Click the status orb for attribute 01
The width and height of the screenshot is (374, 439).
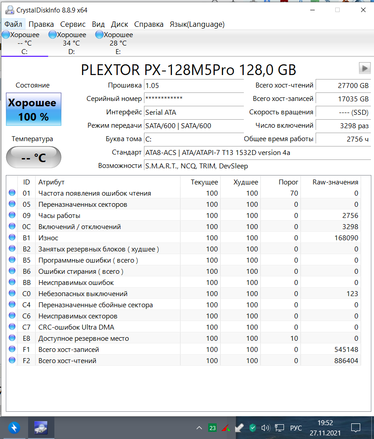click(12, 192)
